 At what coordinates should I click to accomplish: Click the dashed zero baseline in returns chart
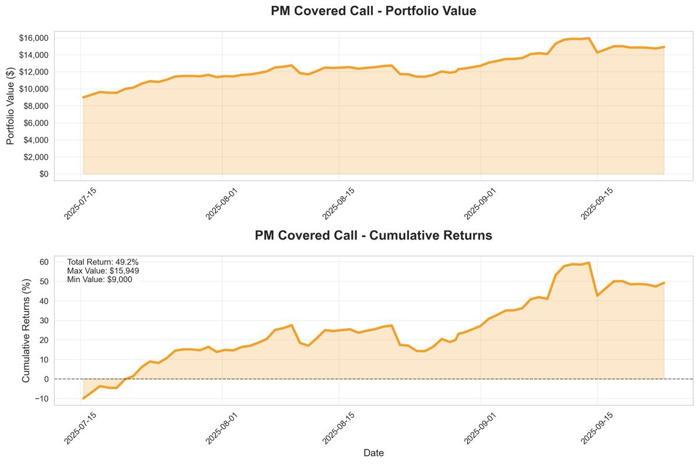(373, 379)
